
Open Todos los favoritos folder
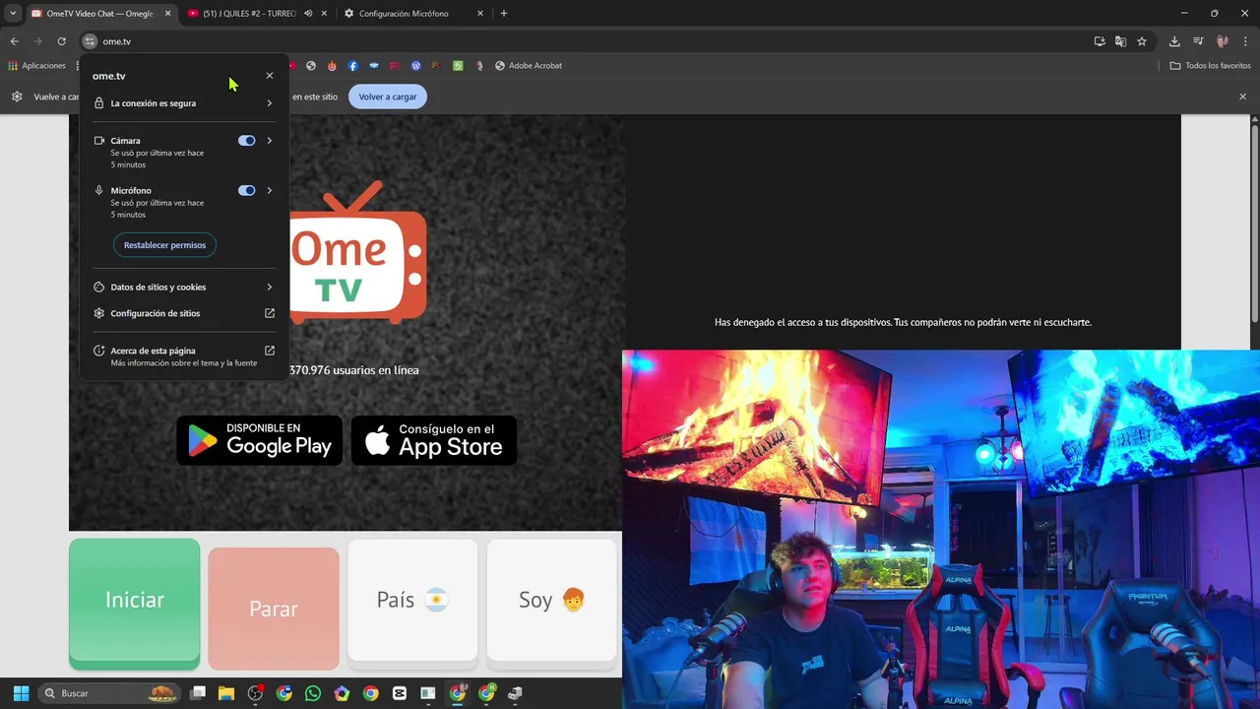[x=1210, y=66]
